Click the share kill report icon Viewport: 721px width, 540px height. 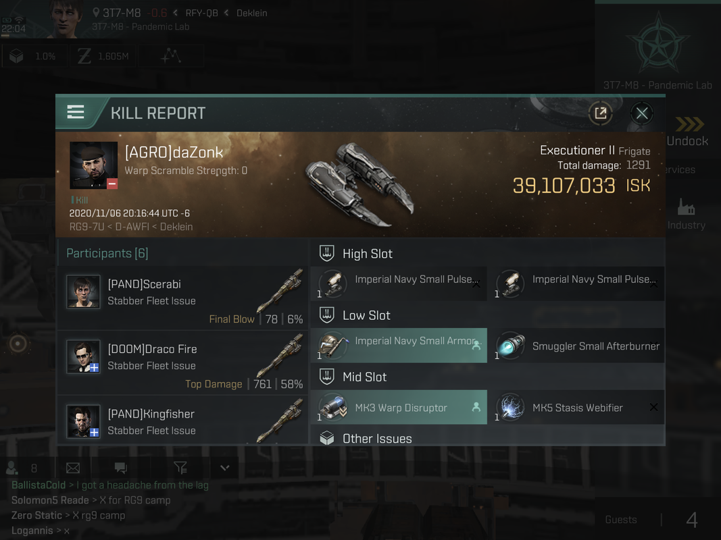[x=600, y=113]
